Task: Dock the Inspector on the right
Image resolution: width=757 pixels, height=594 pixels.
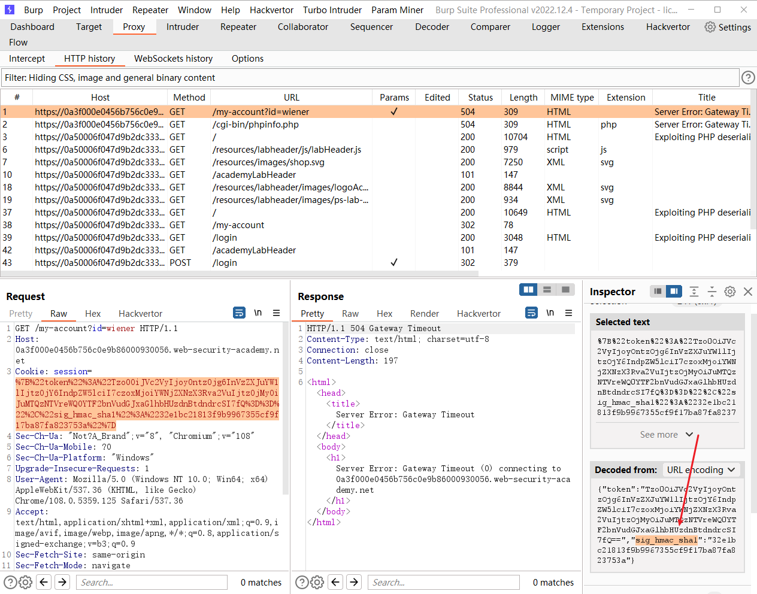Action: pyautogui.click(x=674, y=291)
